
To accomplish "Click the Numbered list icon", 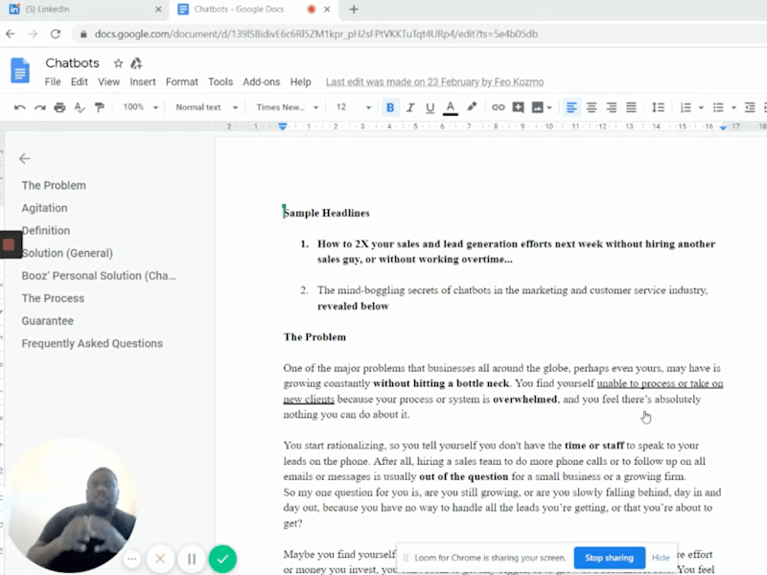I will click(x=686, y=107).
